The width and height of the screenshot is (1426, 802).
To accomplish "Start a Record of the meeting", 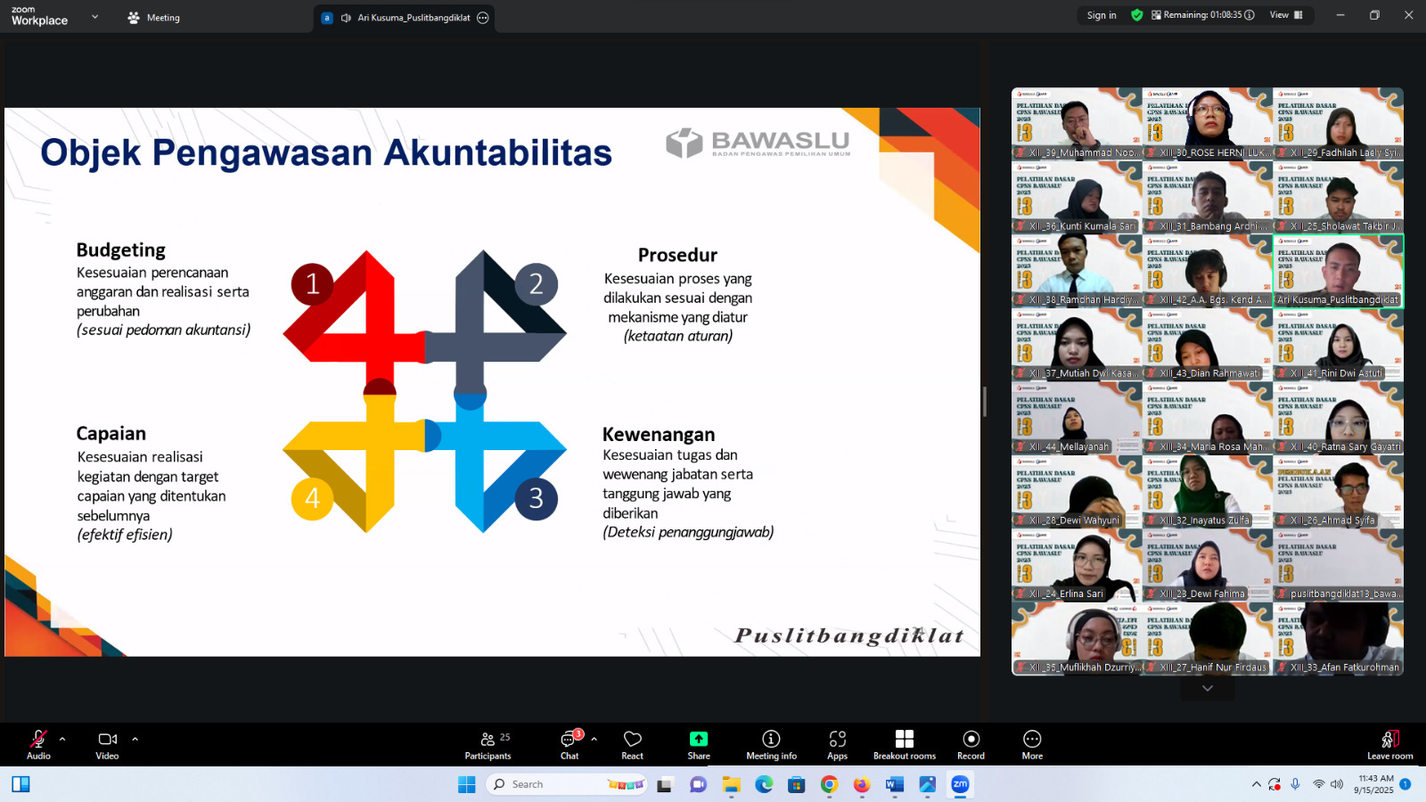I will 970,744.
